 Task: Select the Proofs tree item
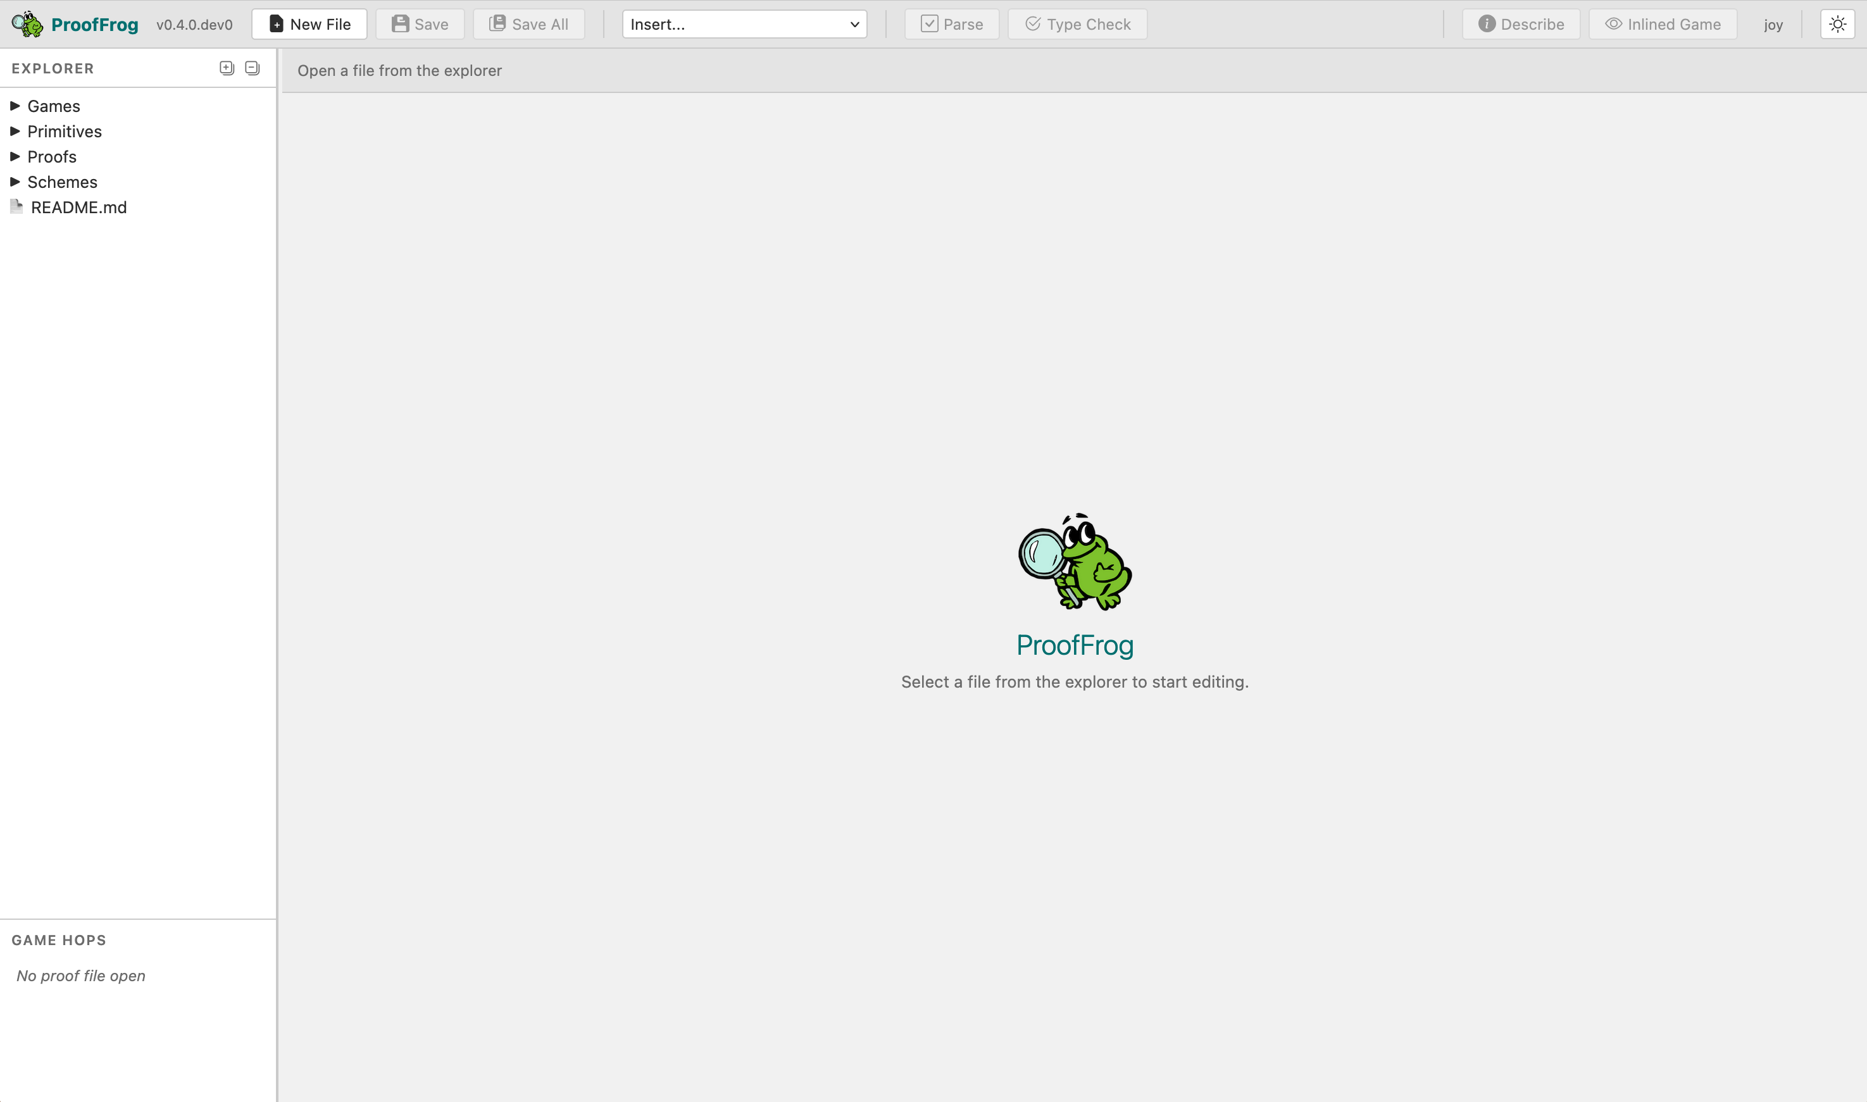[51, 156]
